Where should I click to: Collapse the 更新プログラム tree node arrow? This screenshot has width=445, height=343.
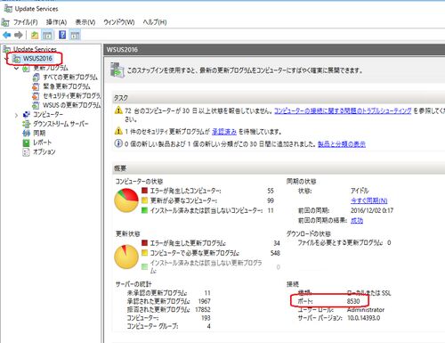(16, 69)
